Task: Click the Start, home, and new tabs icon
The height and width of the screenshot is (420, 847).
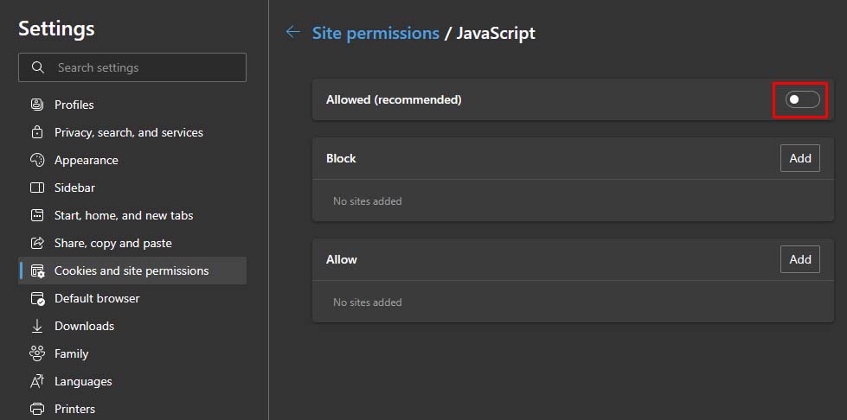Action: [x=37, y=215]
